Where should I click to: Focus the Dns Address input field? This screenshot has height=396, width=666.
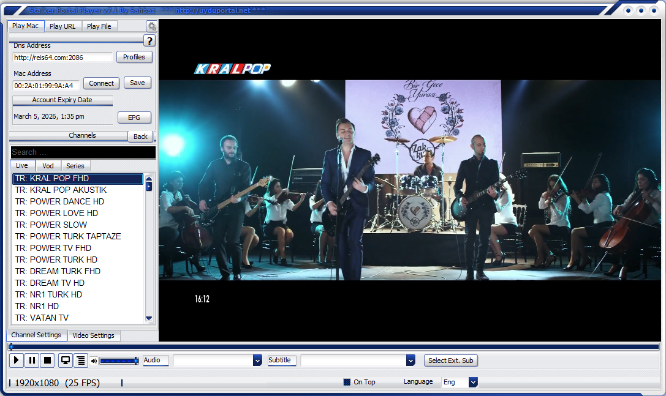(x=62, y=58)
